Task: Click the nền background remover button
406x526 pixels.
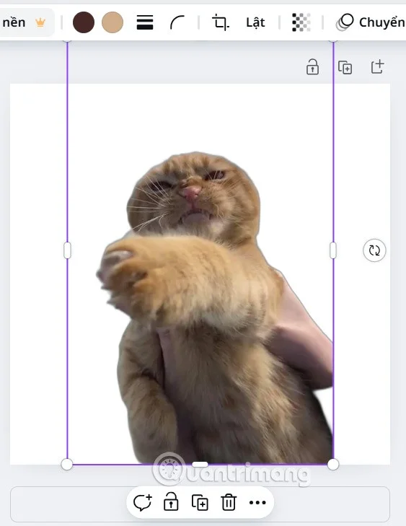Action: coord(26,22)
